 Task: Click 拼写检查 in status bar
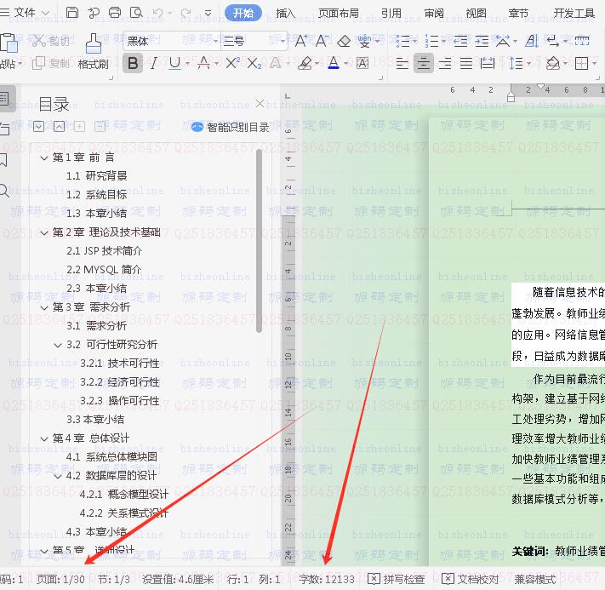pos(397,579)
